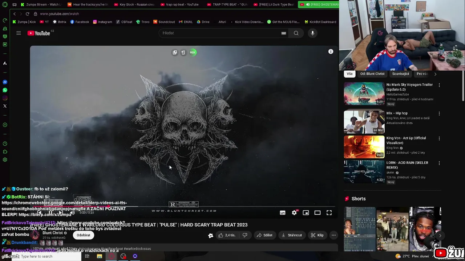Image resolution: width=465 pixels, height=261 pixels.
Task: Open the CSFloat bookmark
Action: 124,22
